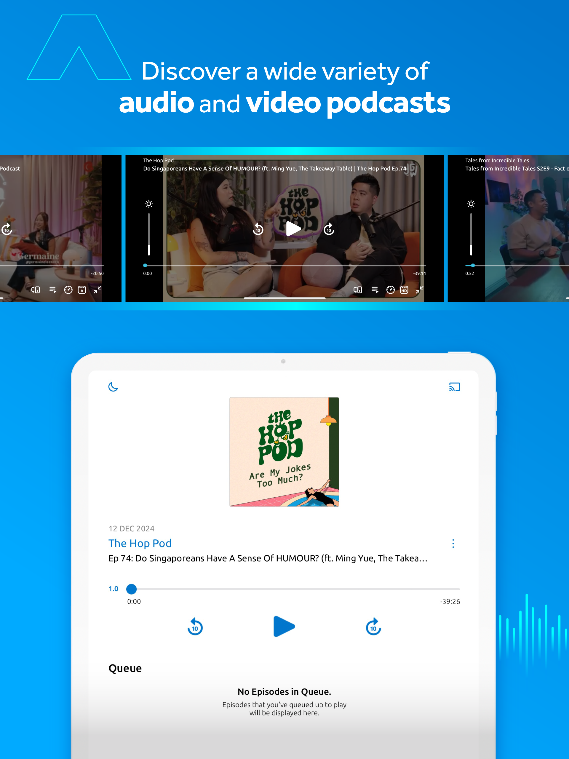Viewport: 569px width, 759px height.
Task: Click the -39:14 remaining time in center video
Action: tap(419, 274)
